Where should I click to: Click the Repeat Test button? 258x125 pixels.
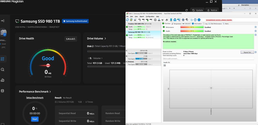click(247, 52)
